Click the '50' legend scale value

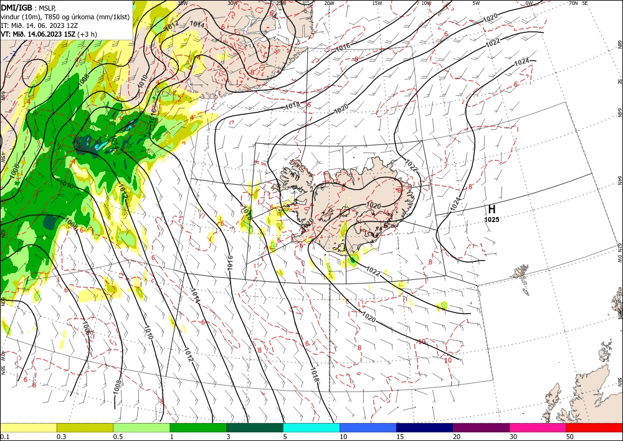click(570, 437)
